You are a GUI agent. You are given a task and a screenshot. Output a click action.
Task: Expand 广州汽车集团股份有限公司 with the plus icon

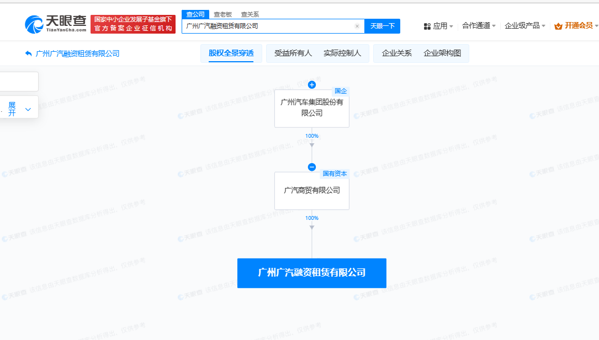[x=311, y=85]
